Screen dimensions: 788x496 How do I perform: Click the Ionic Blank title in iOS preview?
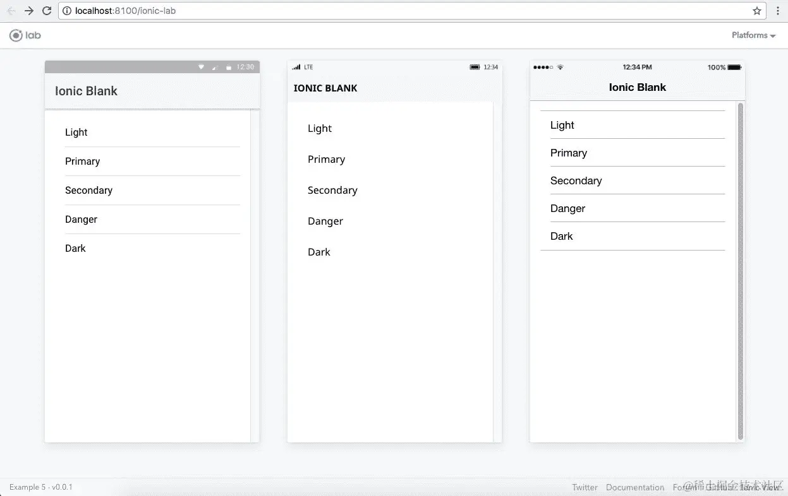coord(637,87)
